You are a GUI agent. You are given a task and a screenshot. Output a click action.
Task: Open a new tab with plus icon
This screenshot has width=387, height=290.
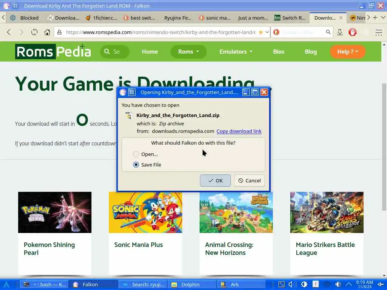point(375,17)
